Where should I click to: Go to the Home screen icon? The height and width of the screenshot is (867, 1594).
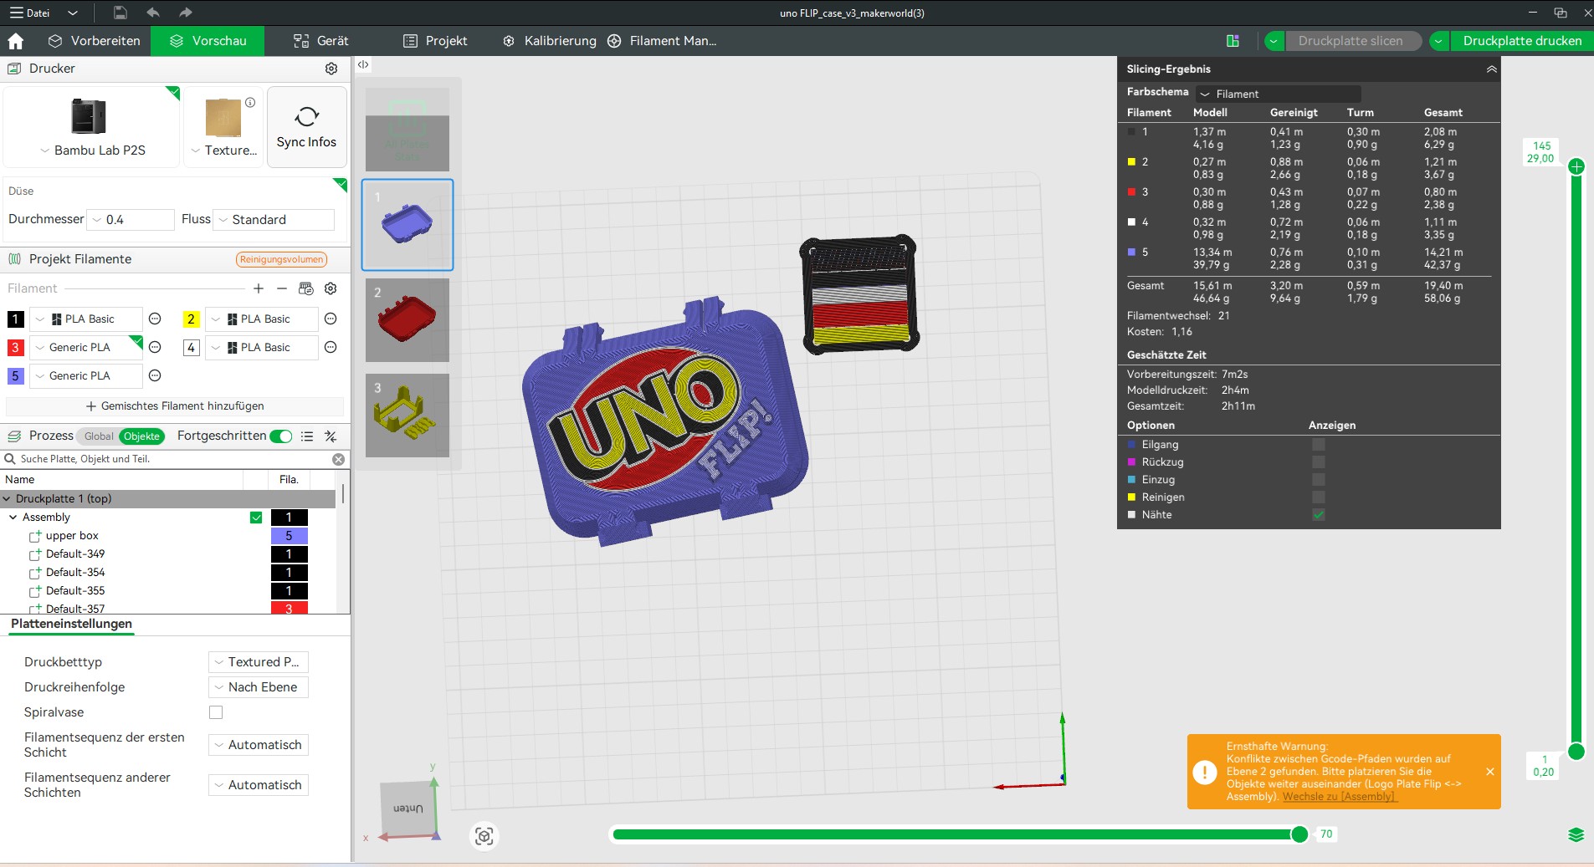(15, 41)
